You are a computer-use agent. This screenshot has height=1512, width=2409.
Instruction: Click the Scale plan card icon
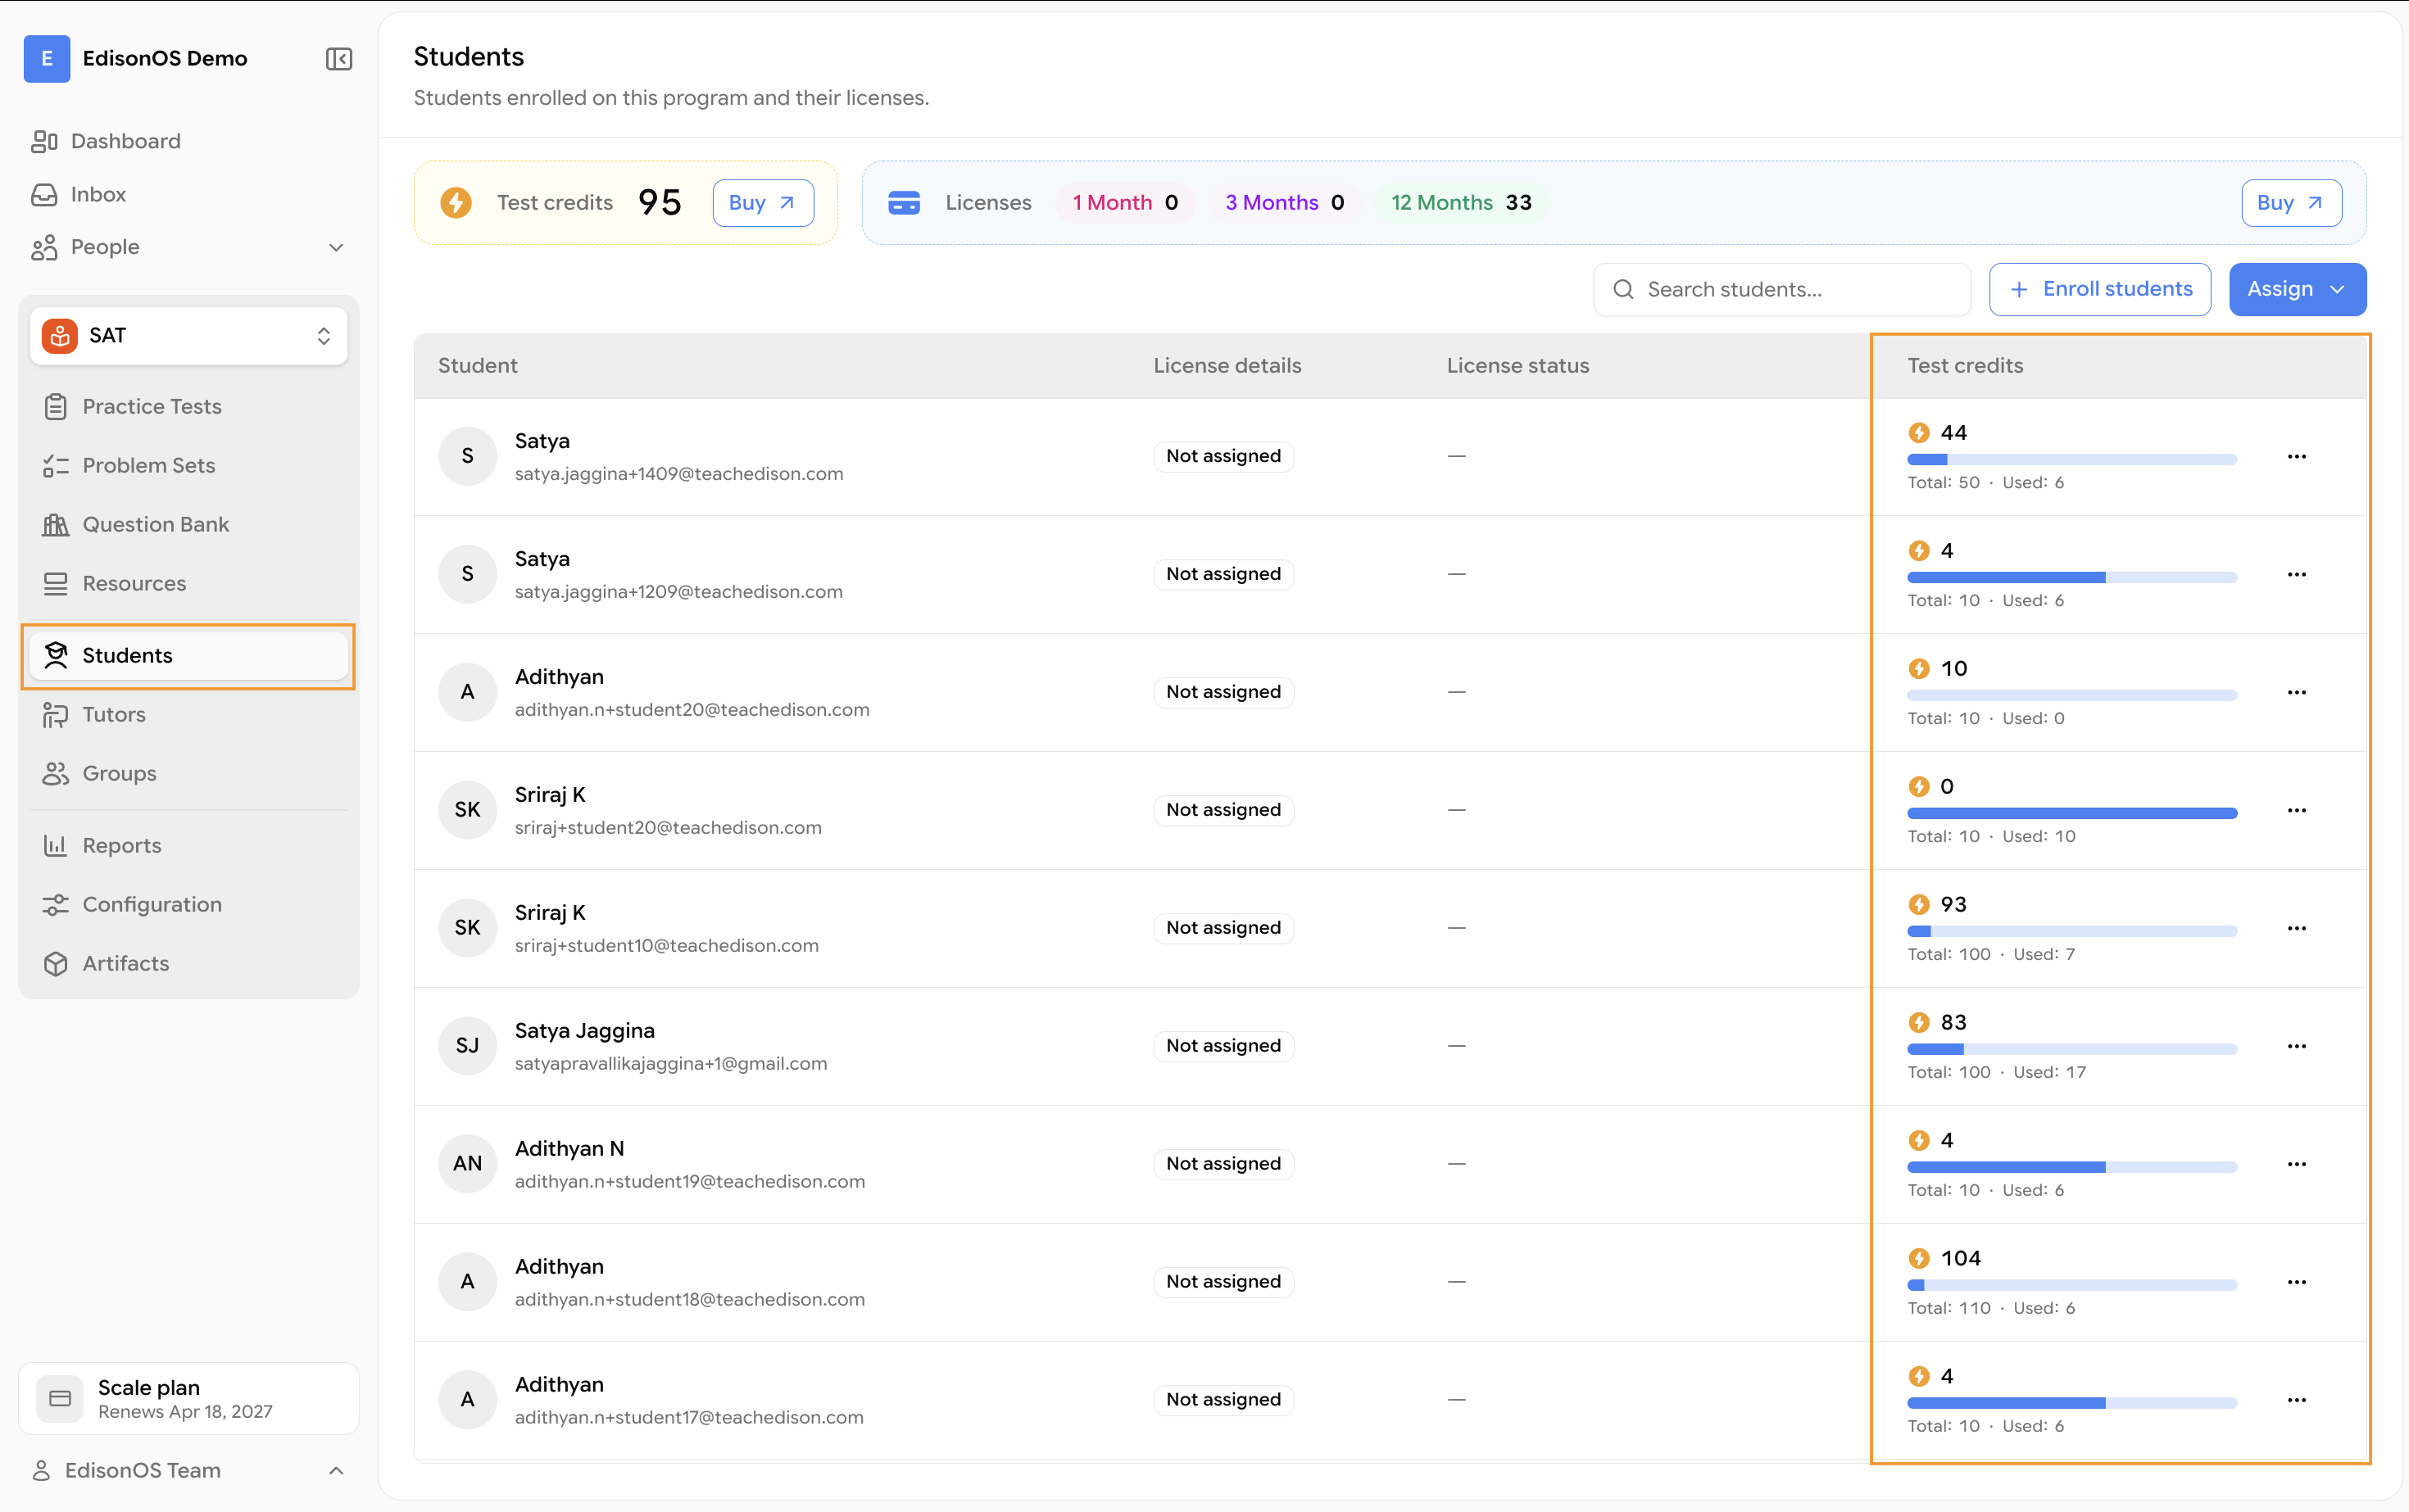pos(60,1398)
